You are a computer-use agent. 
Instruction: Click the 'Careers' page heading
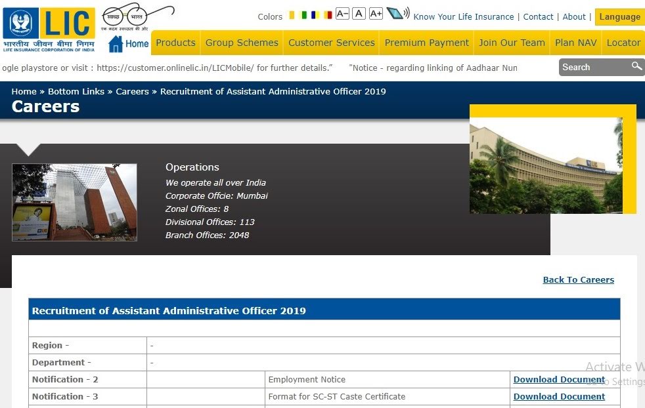(x=46, y=107)
